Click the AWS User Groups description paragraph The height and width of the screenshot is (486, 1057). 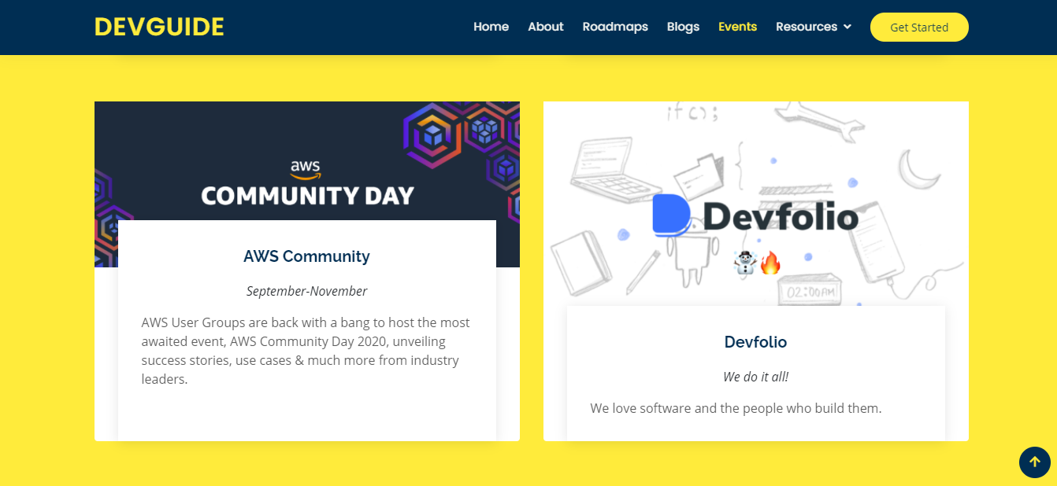[x=306, y=351]
